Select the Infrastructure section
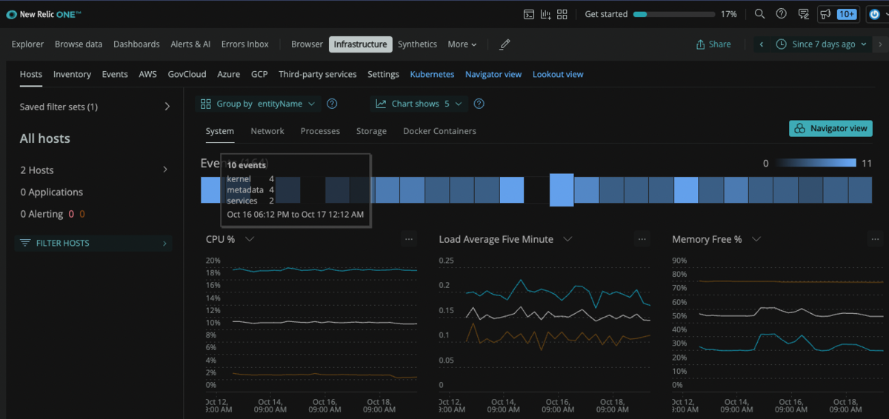This screenshot has height=419, width=889. pos(360,44)
